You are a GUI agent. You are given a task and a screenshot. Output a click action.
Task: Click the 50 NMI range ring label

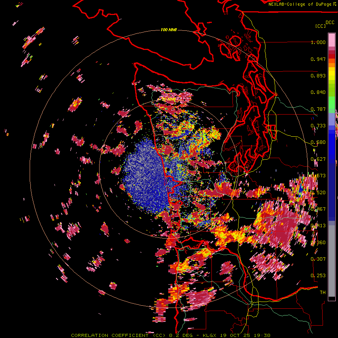(169, 100)
